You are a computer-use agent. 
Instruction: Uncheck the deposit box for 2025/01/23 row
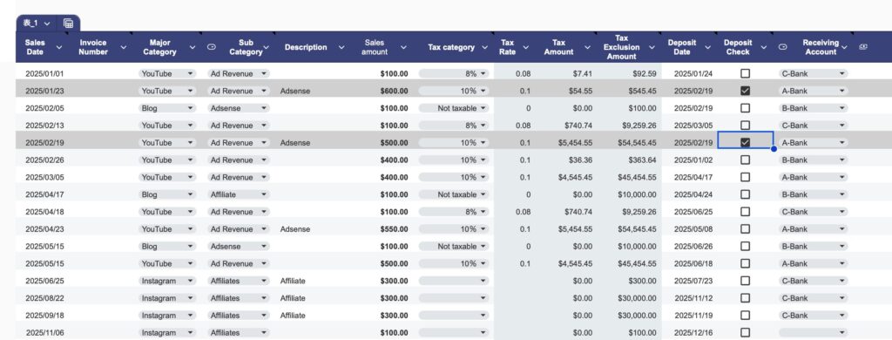745,91
